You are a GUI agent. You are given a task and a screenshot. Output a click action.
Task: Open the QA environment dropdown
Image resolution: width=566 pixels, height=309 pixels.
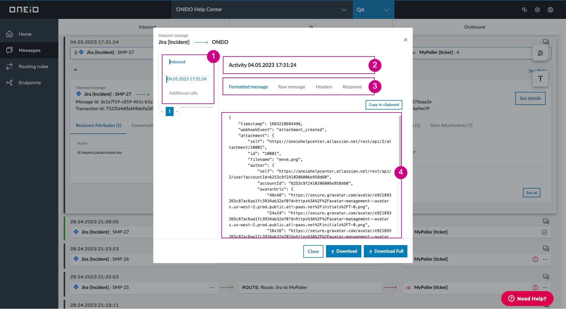tap(373, 9)
